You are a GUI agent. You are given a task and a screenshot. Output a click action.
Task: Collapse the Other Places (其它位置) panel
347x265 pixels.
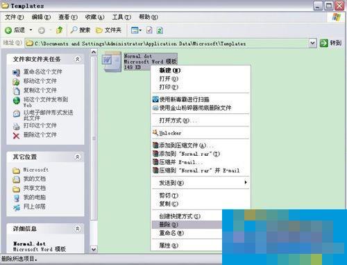pyautogui.click(x=78, y=157)
